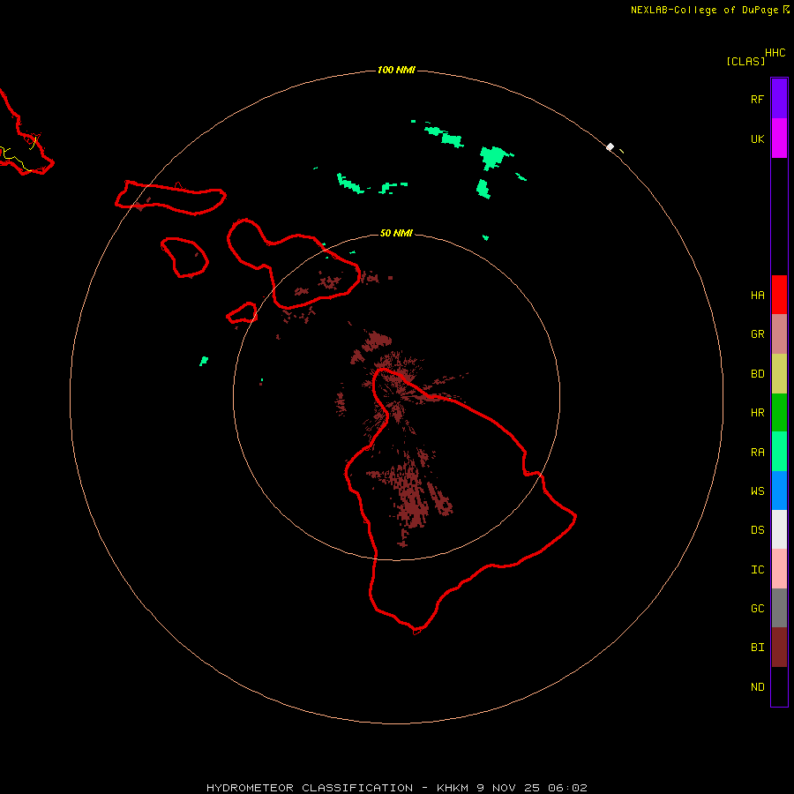Image resolution: width=794 pixels, height=794 pixels.
Task: Click the UK legend label
Action: (x=757, y=139)
